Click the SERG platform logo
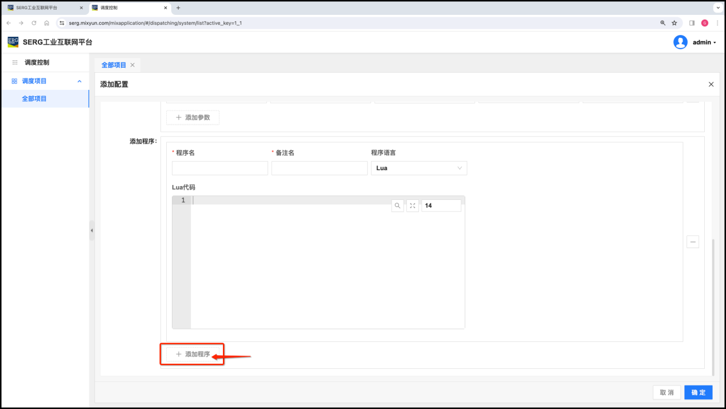The height and width of the screenshot is (409, 726). 13,42
